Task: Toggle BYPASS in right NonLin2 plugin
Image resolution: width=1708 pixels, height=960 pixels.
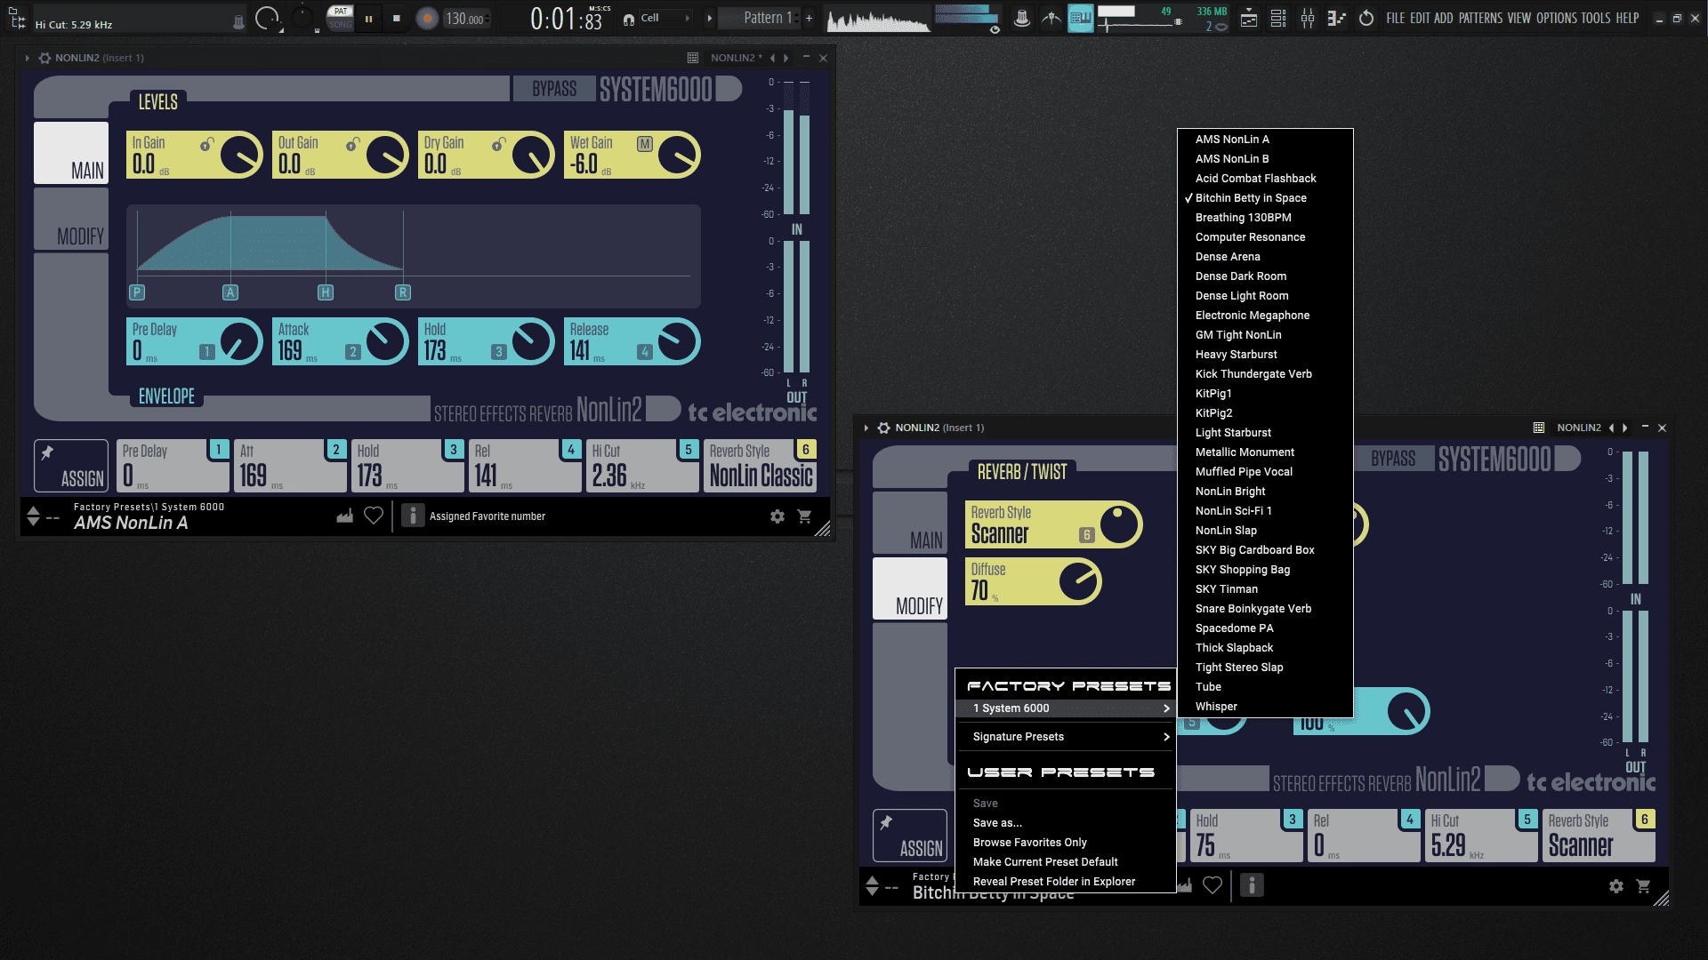Action: point(1393,459)
